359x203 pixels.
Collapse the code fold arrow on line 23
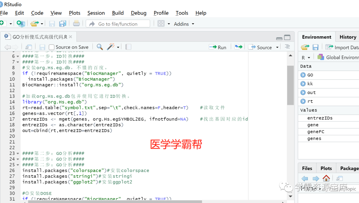coord(18,153)
